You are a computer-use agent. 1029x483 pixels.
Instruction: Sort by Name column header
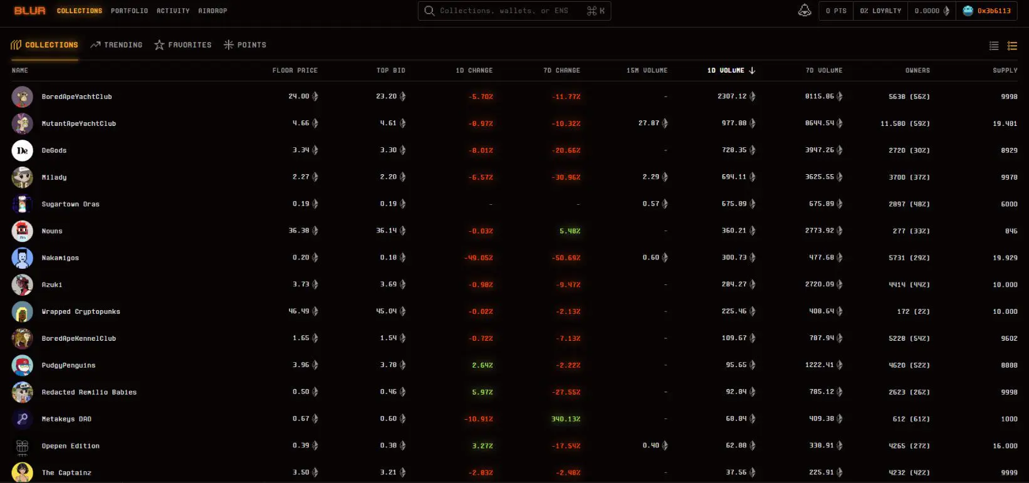[x=20, y=71]
